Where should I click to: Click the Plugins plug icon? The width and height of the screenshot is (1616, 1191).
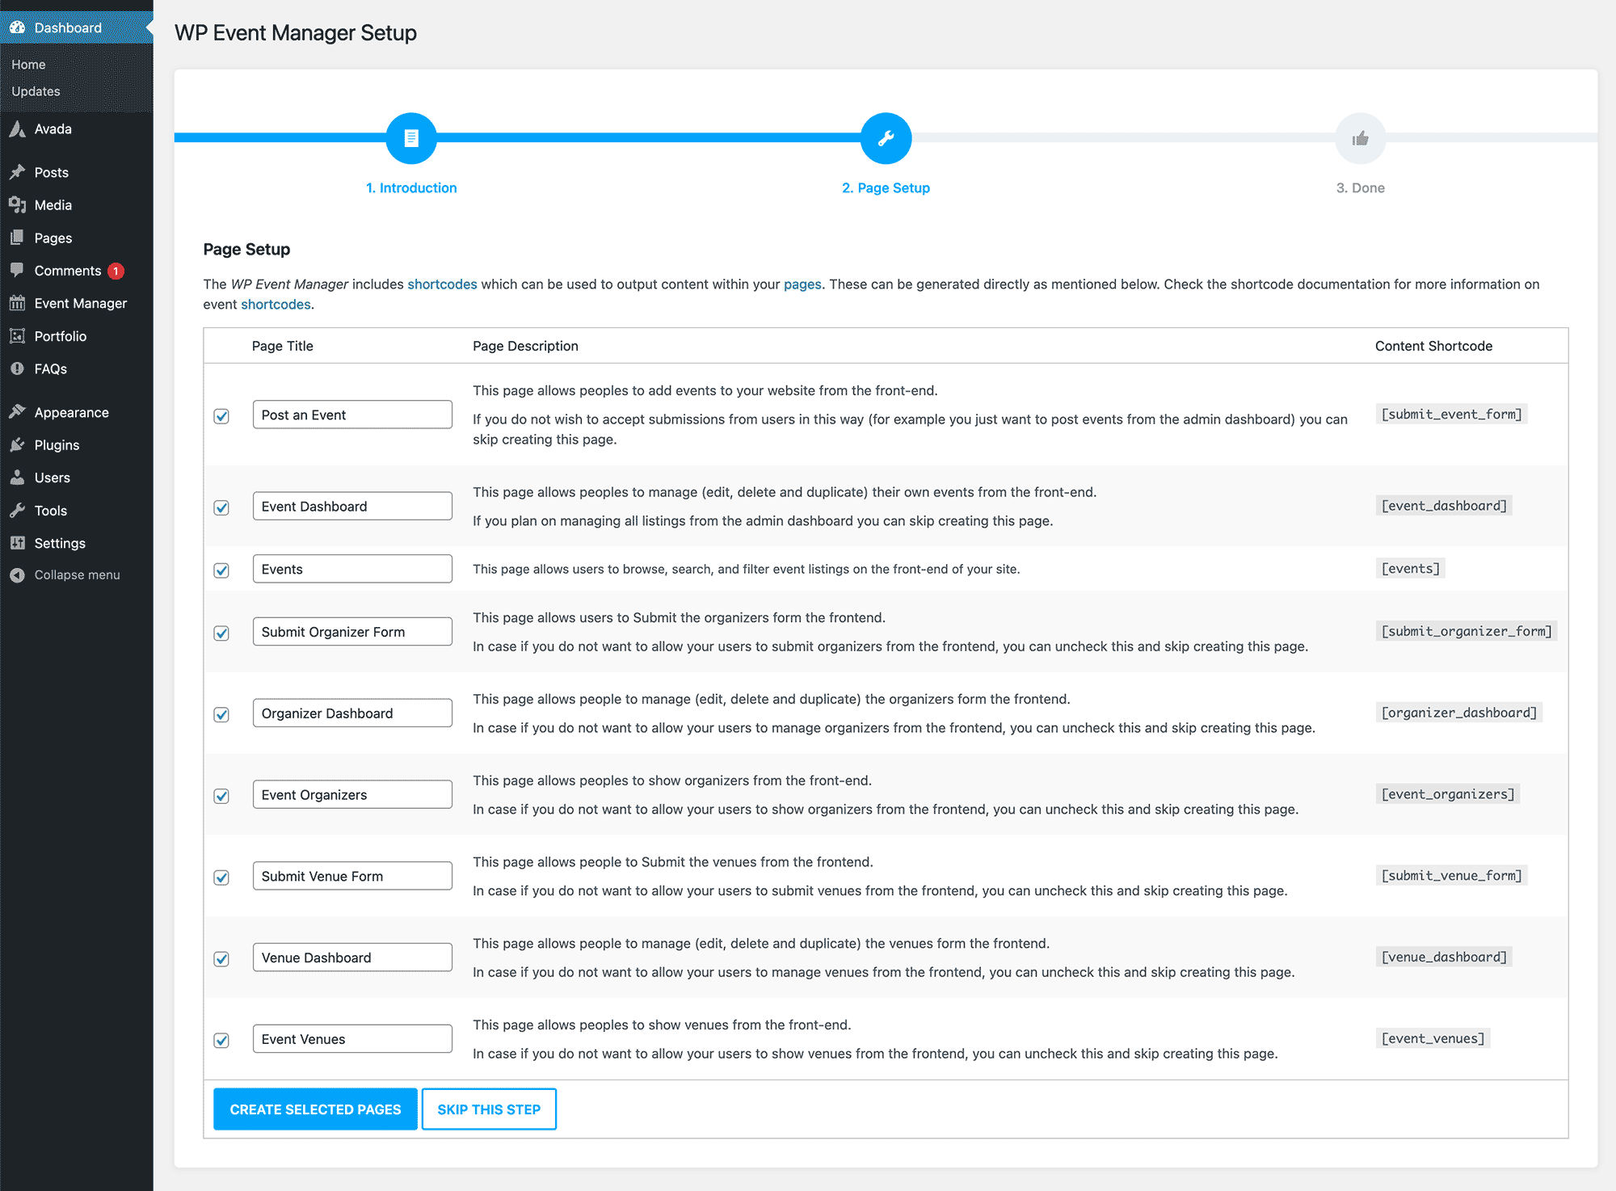pyautogui.click(x=17, y=444)
